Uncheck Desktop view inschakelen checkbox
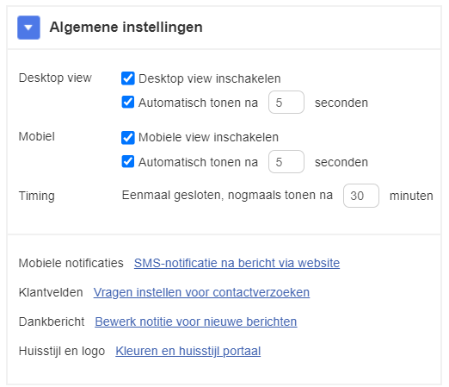The height and width of the screenshot is (387, 449). coord(128,78)
